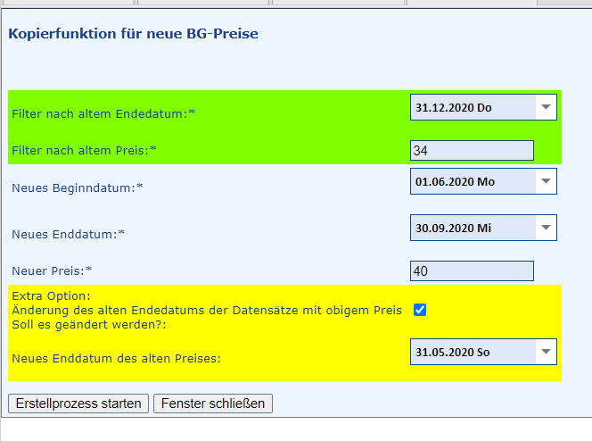Open the 'Filter nach altem Endedatum' dropdown arrow
This screenshot has width=592, height=441.
coord(546,108)
